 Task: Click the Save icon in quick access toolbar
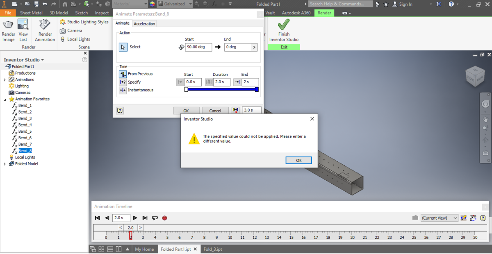36,4
